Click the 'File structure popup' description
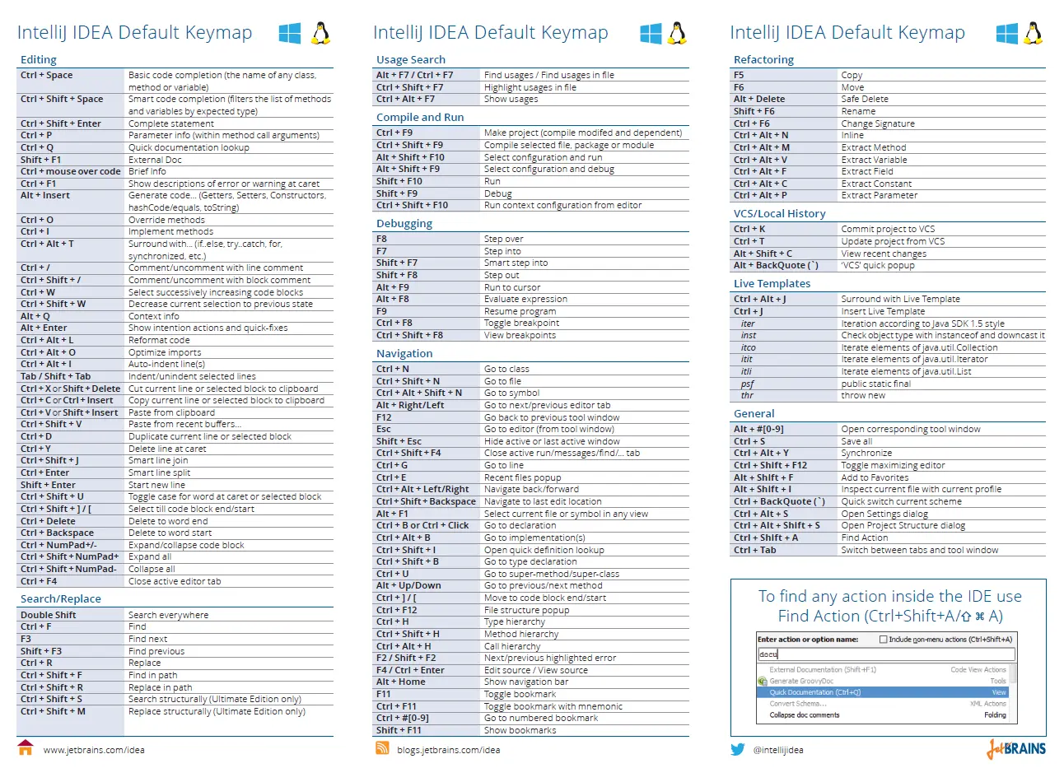 click(527, 611)
